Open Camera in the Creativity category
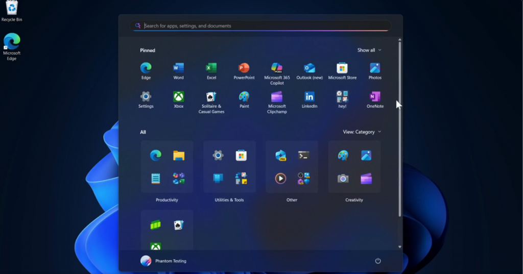This screenshot has width=523, height=274. click(x=343, y=179)
